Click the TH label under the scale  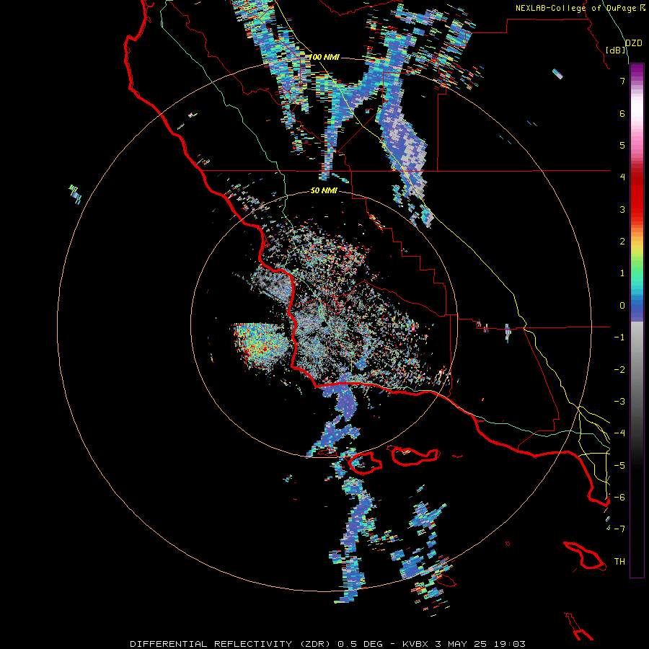pos(619,562)
